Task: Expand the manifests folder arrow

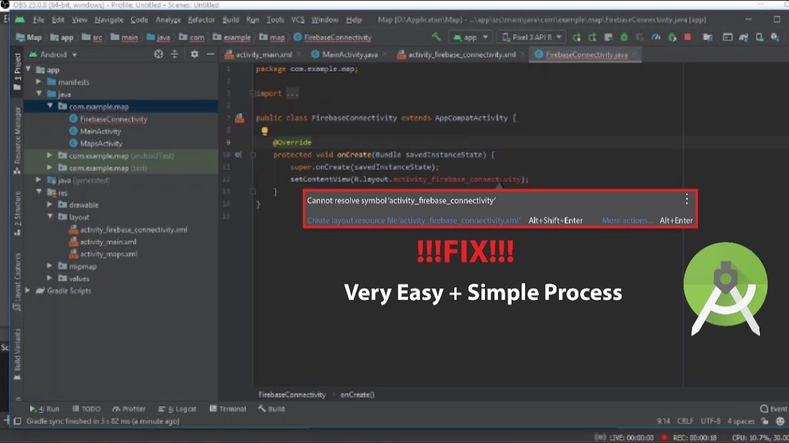Action: [x=38, y=82]
